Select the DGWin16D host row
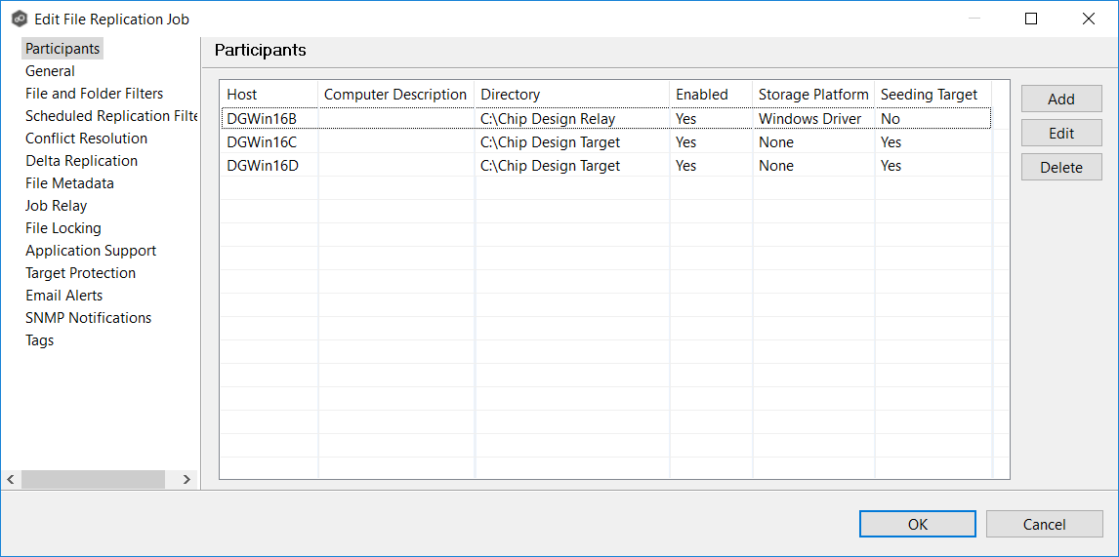Screen dimensions: 1119x557 (262, 166)
